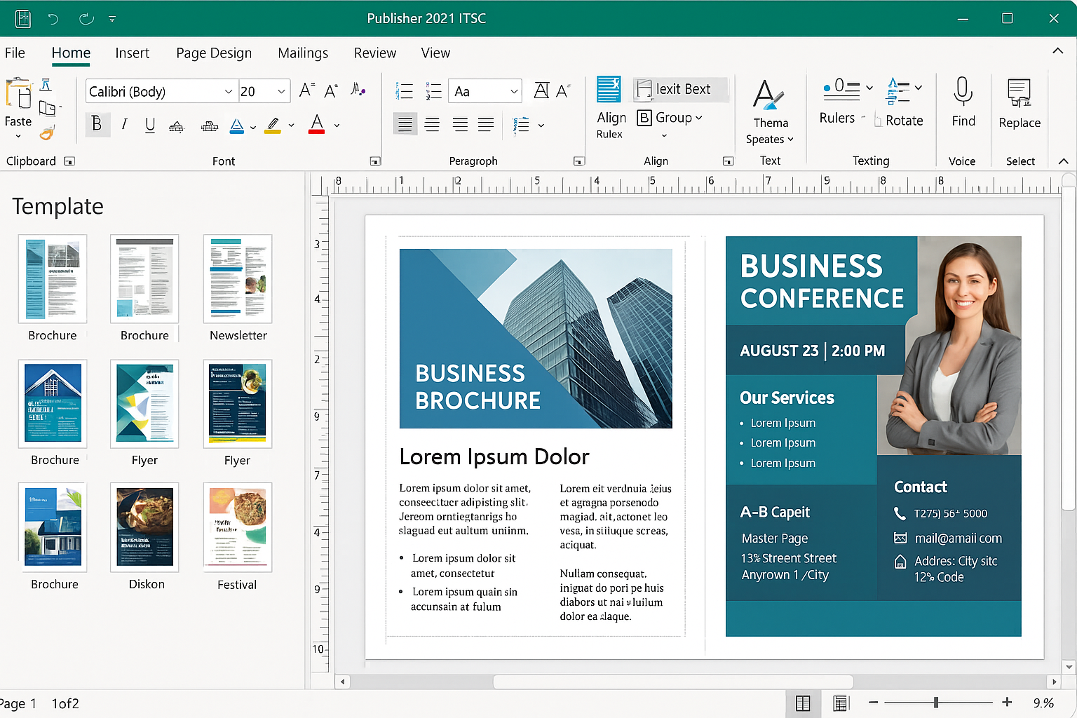This screenshot has width=1077, height=718.
Task: Click the Replace icon in ribbon
Action: point(1019,93)
